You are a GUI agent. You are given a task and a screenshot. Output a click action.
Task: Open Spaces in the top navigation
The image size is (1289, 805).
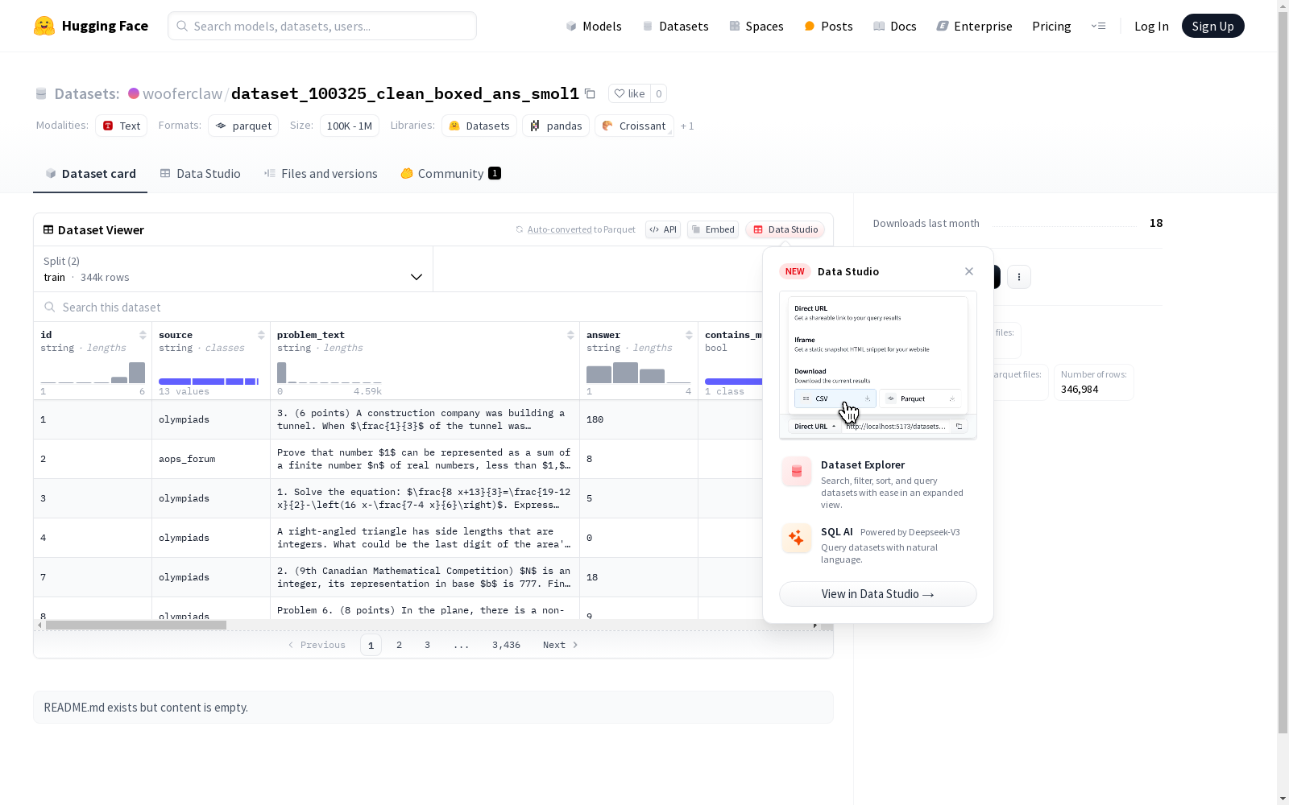(x=756, y=26)
